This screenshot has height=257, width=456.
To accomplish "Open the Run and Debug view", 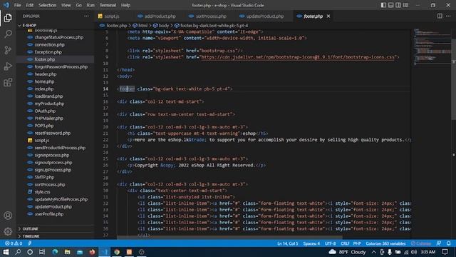I will [8, 66].
